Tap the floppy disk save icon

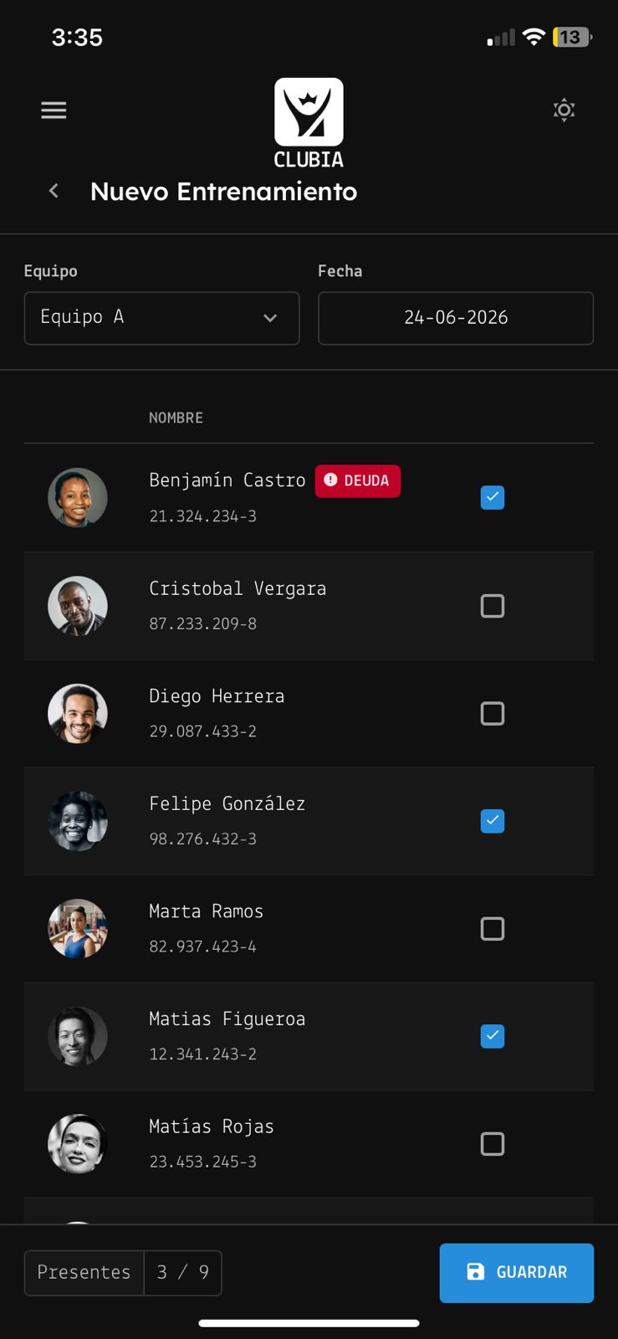(x=475, y=1272)
